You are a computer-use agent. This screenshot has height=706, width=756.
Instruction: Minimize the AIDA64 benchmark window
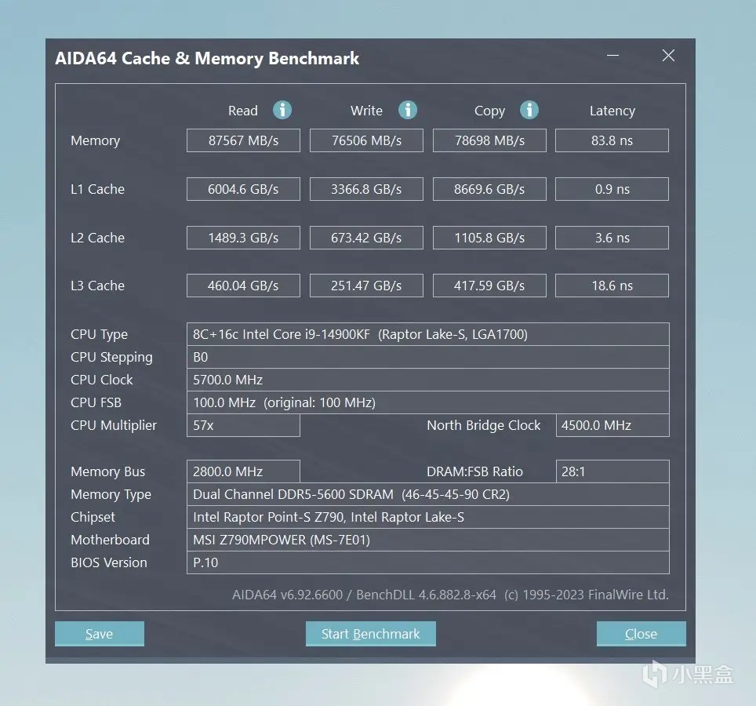[x=612, y=56]
